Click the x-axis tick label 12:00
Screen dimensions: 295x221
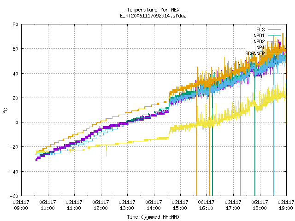coord(100,208)
